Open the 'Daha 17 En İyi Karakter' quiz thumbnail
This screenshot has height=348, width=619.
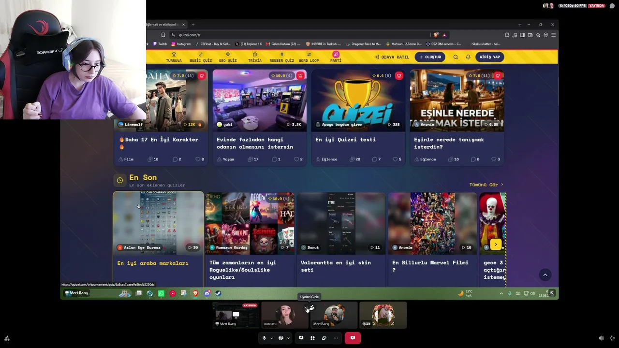tap(177, 101)
